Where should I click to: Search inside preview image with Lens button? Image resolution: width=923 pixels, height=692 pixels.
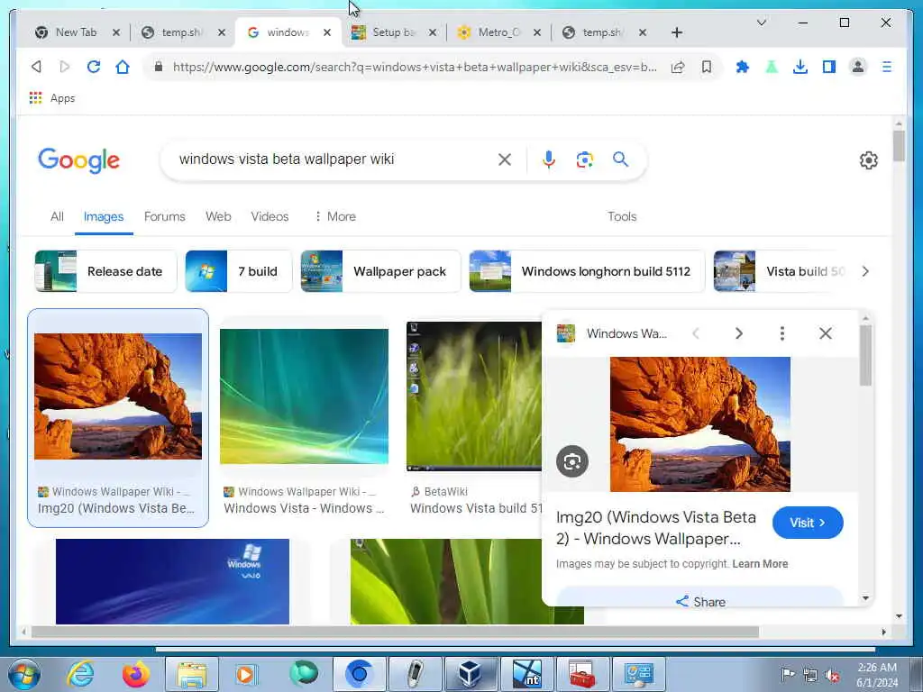point(572,461)
